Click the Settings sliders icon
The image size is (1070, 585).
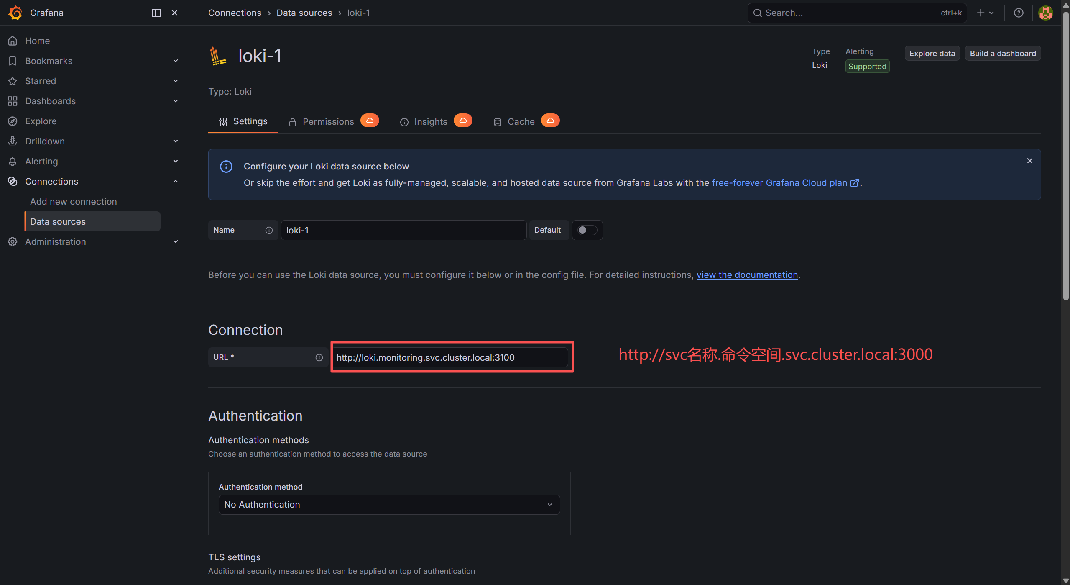click(x=223, y=122)
